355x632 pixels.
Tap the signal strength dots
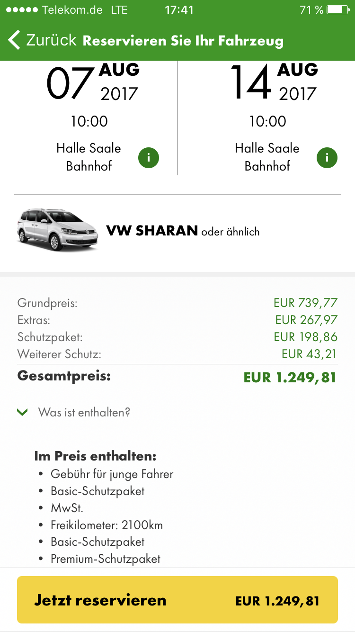point(21,10)
